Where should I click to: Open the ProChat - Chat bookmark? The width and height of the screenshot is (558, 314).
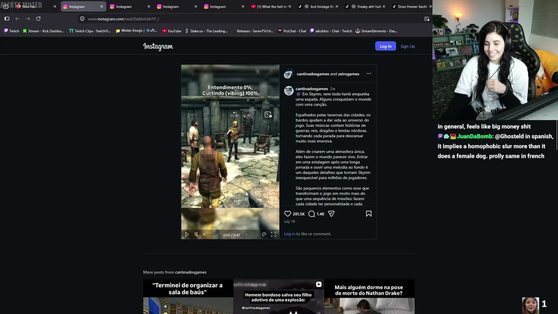click(x=292, y=31)
